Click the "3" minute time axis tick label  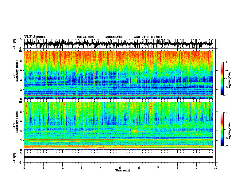82,168
